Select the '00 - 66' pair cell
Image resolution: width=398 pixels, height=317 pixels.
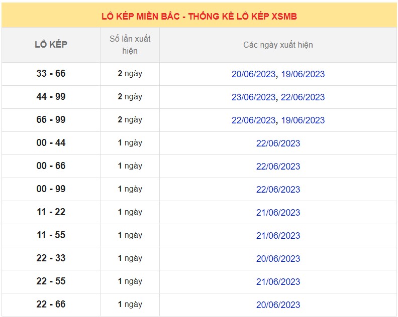[51, 166]
